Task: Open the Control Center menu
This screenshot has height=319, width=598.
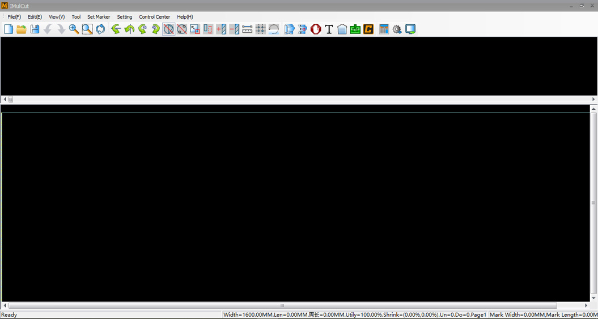Action: point(154,17)
